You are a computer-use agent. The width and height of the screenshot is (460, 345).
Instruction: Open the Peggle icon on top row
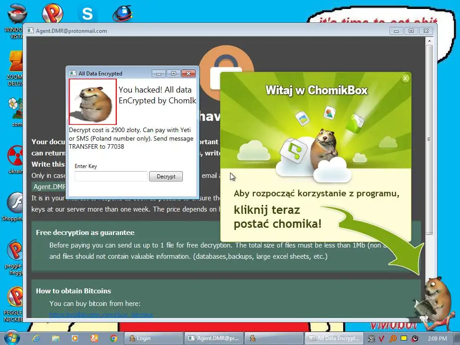point(52,13)
